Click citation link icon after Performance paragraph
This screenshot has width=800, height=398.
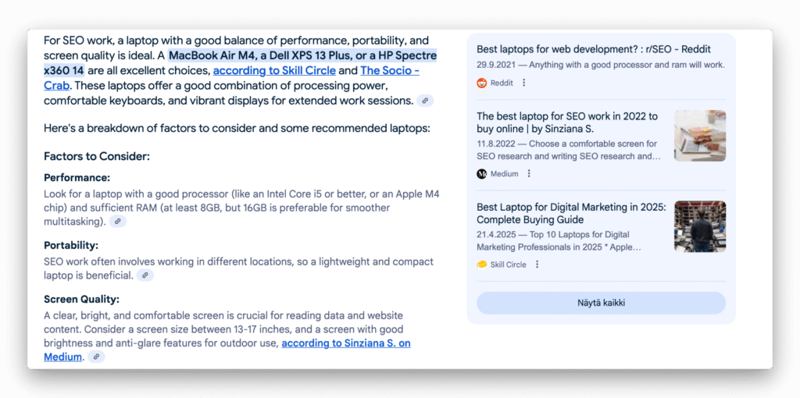pos(117,222)
